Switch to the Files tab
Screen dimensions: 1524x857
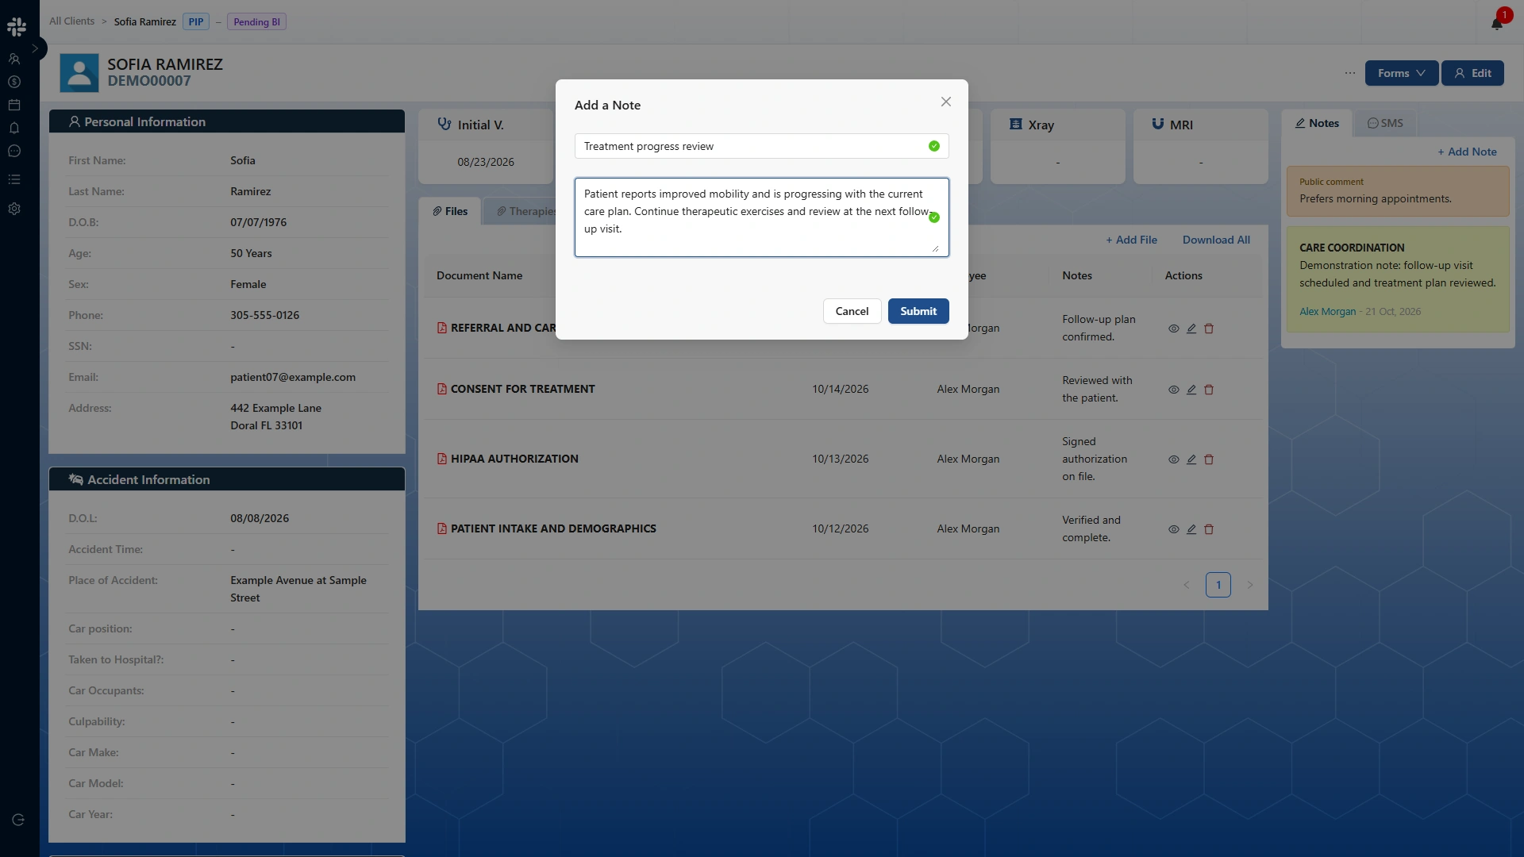tap(450, 211)
